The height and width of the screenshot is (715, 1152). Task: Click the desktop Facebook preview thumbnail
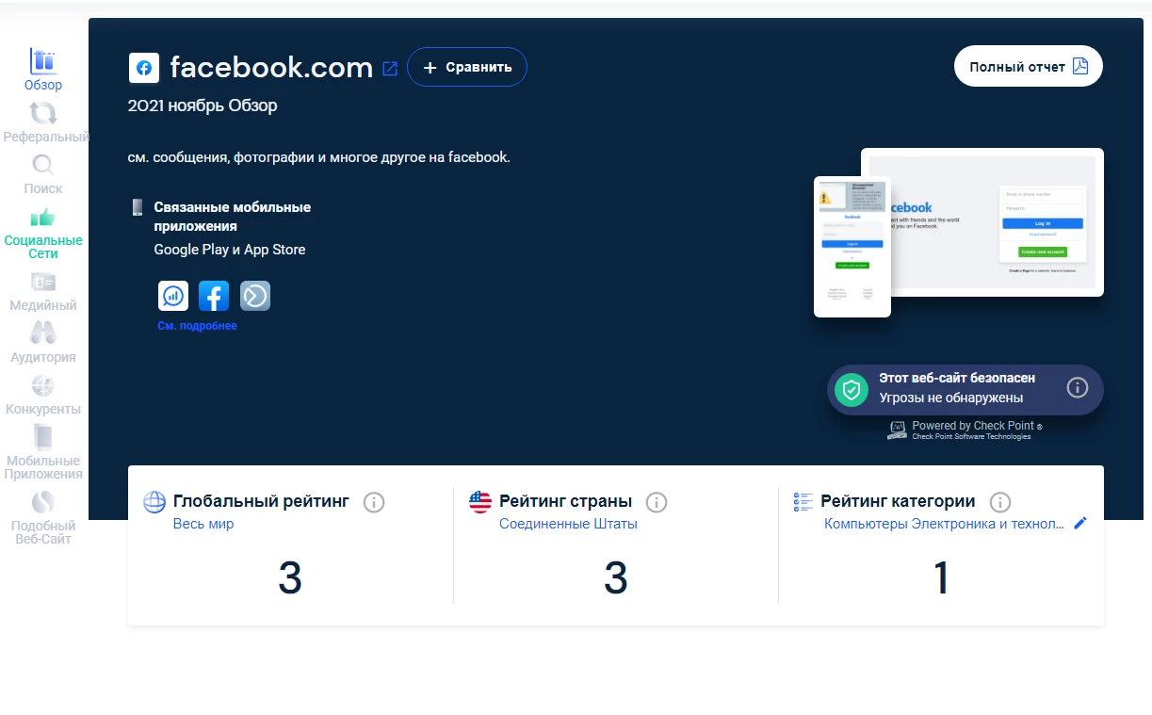tap(982, 222)
